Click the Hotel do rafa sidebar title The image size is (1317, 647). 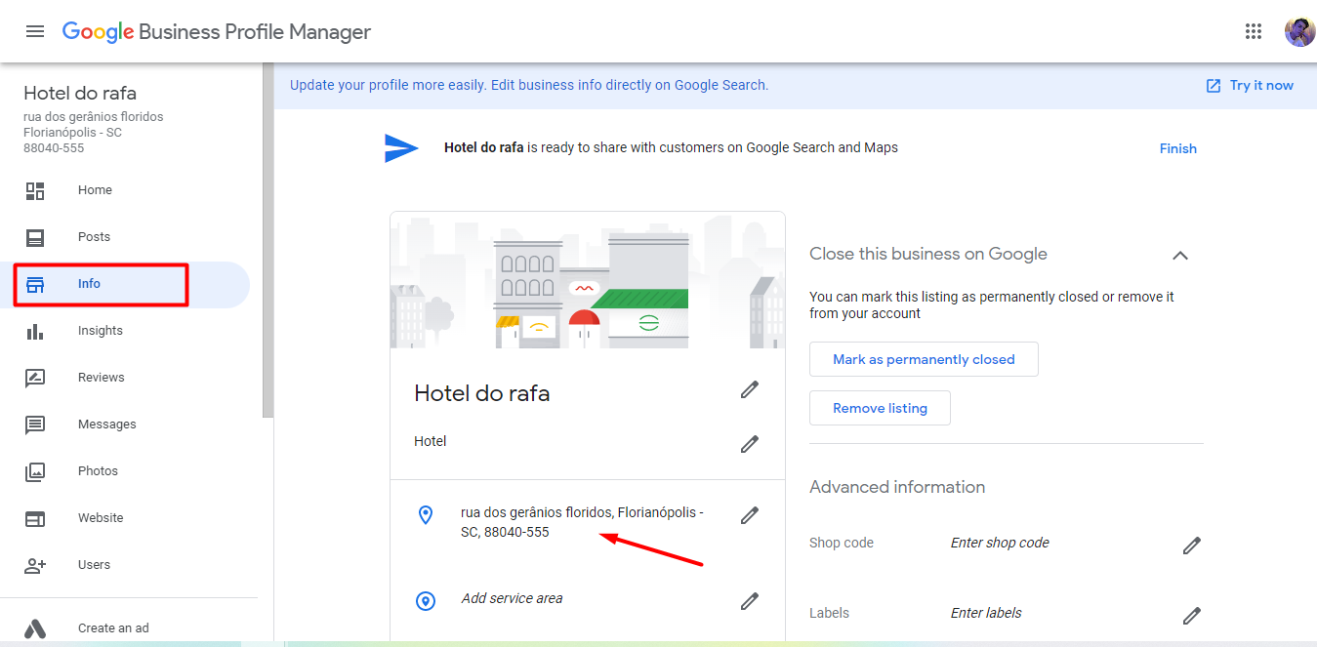coord(80,94)
